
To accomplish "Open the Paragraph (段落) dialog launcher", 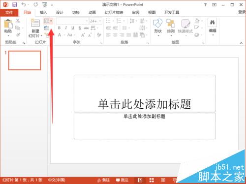I will tap(148, 43).
